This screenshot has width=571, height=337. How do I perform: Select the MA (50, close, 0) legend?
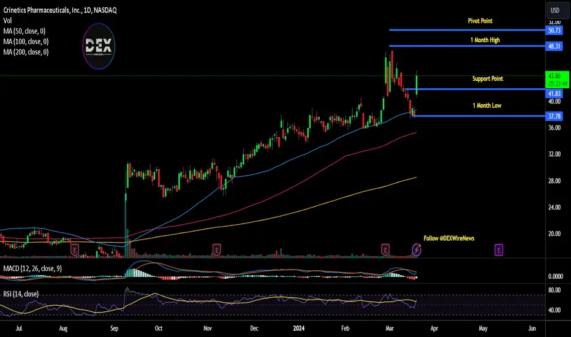(25, 31)
